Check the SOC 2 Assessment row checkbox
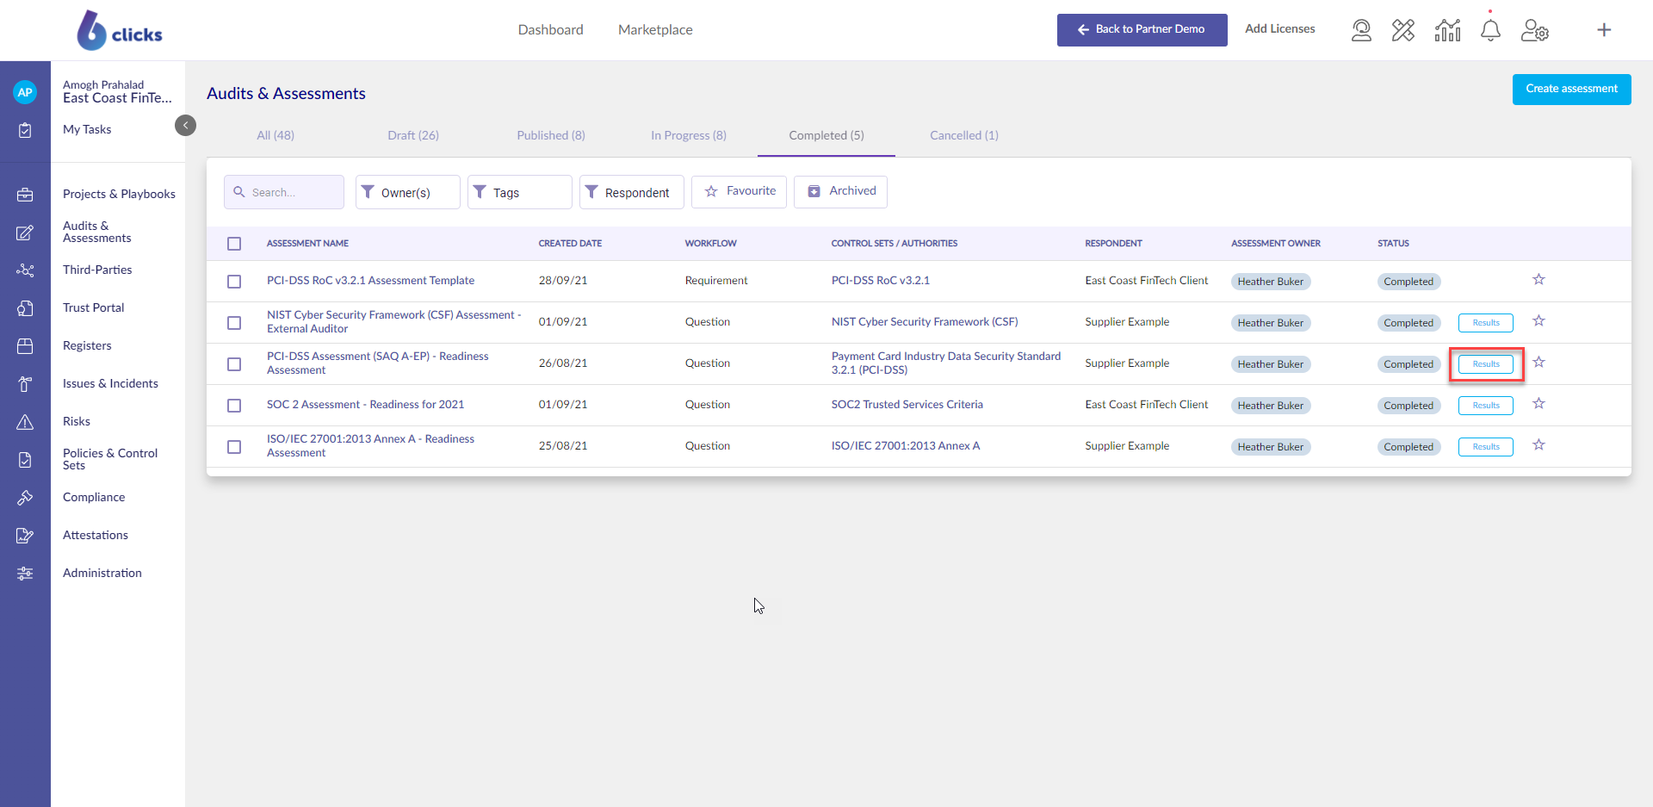The width and height of the screenshot is (1653, 807). [234, 406]
